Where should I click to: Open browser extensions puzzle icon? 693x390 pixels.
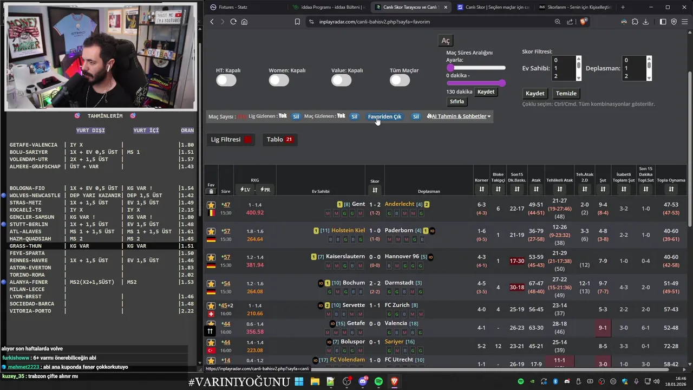coord(635,22)
